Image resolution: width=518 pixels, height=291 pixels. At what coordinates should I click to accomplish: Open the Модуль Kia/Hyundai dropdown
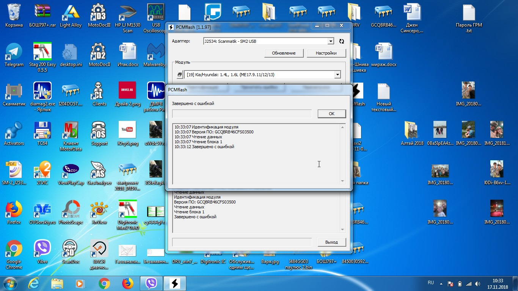(337, 75)
